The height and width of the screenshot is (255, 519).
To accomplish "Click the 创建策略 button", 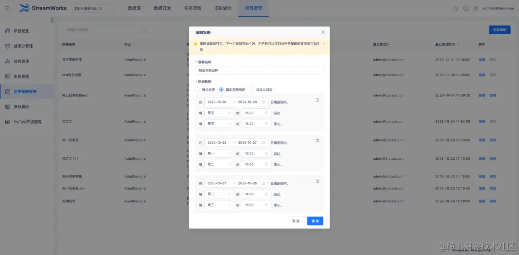I will pos(500,30).
